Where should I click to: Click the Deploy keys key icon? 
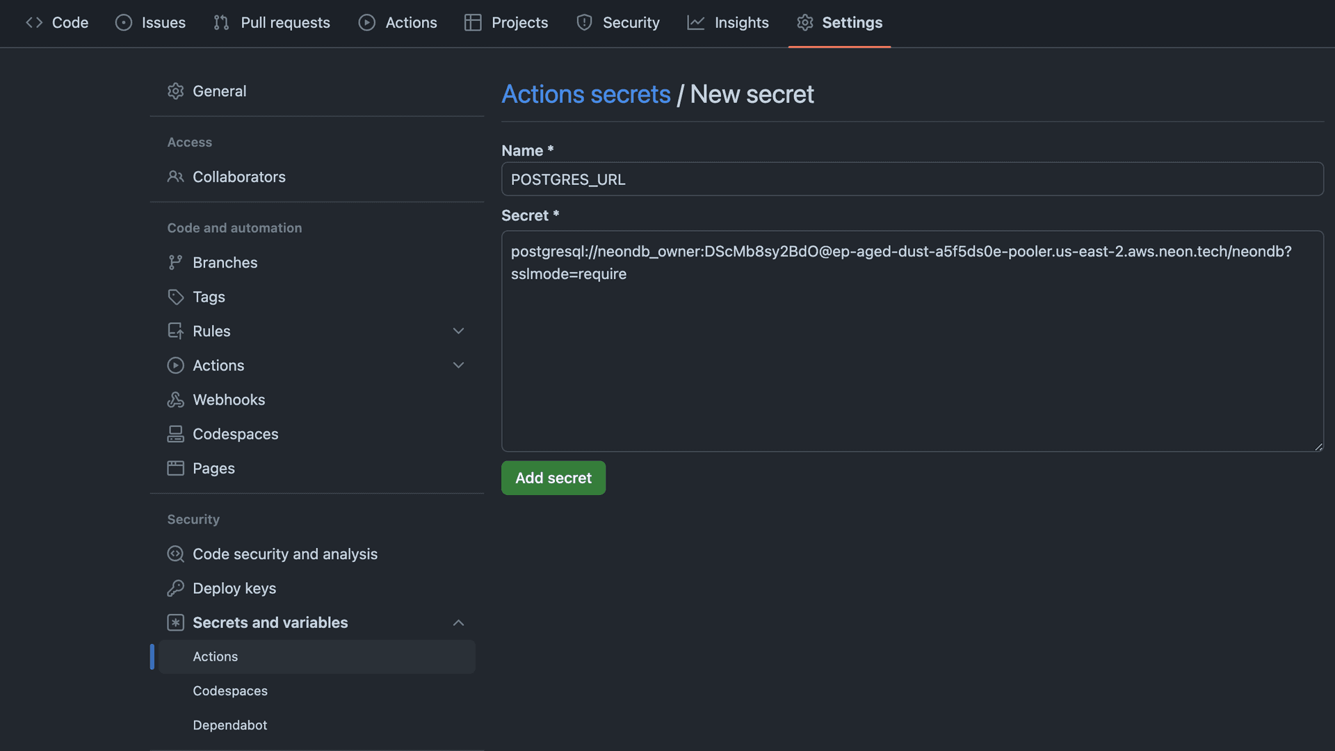point(175,588)
